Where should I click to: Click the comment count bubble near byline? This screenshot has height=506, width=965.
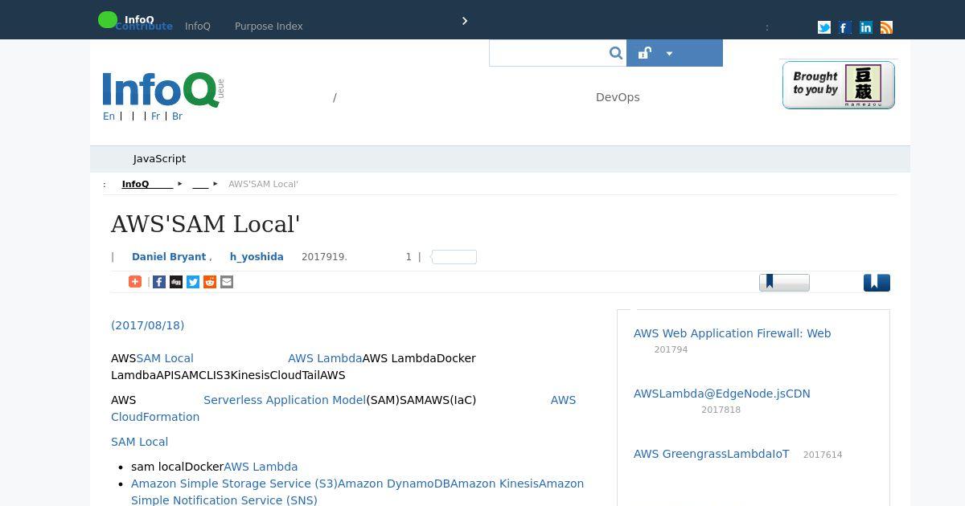[x=454, y=257]
